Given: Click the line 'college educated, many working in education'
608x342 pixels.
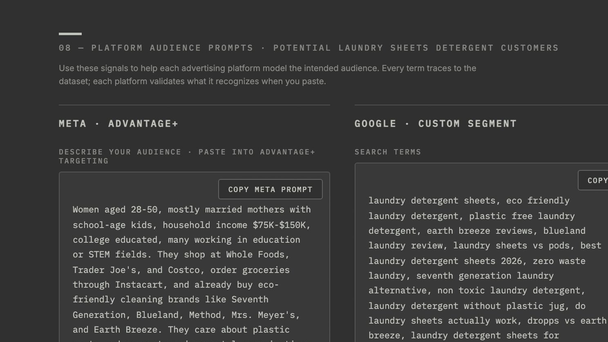Looking at the screenshot, I should 186,240.
